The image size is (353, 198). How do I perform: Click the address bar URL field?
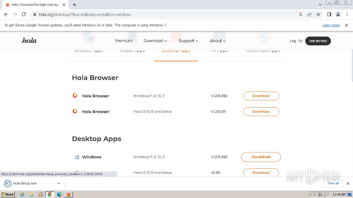coord(165,15)
